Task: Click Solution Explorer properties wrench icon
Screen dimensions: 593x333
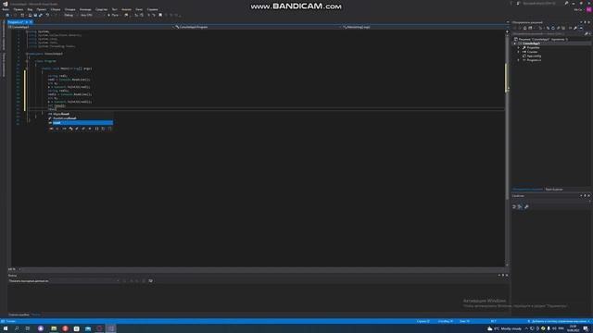Action: (x=575, y=28)
